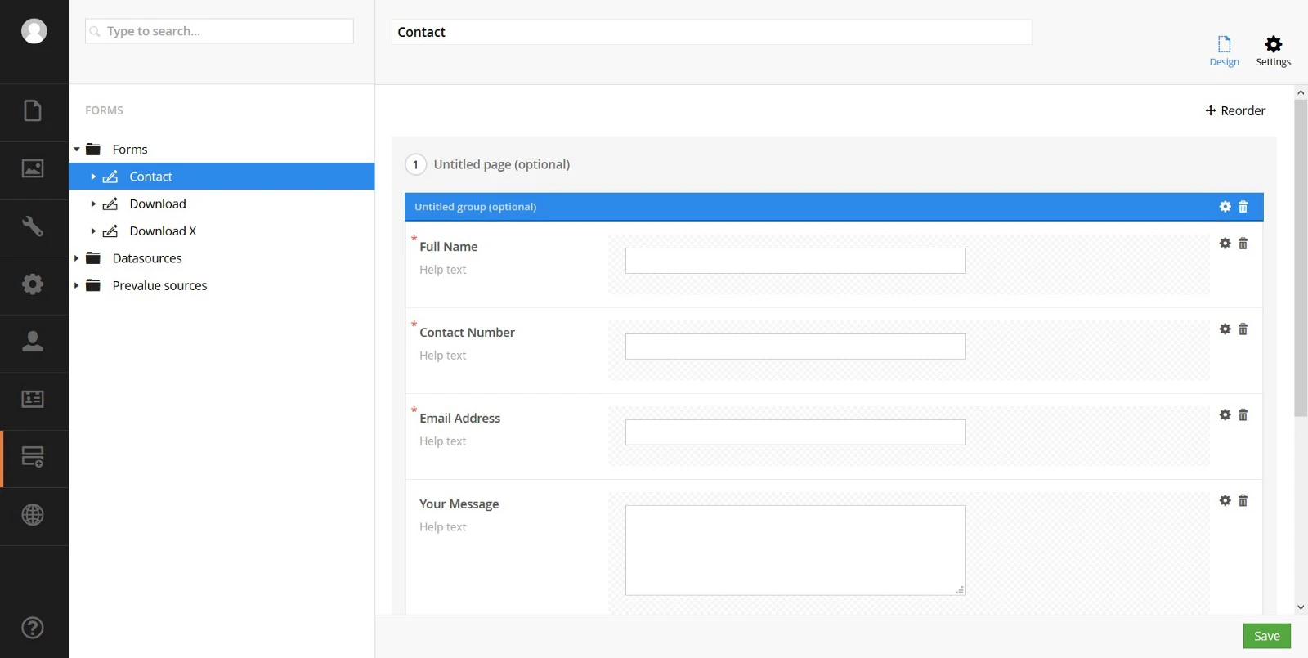Expand the Prevalue sources folder arrow

click(77, 285)
